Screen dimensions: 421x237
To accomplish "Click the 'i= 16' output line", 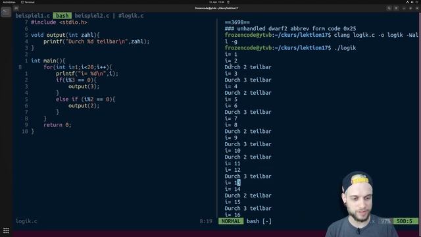I will (x=232, y=215).
